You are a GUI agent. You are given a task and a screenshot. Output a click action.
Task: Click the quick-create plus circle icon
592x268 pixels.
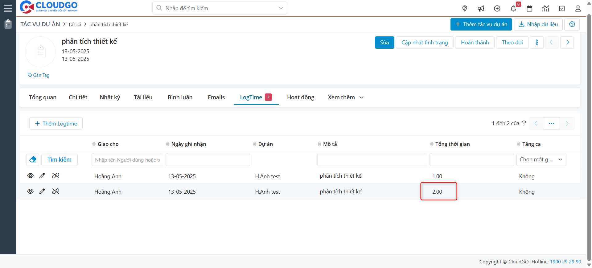click(497, 8)
